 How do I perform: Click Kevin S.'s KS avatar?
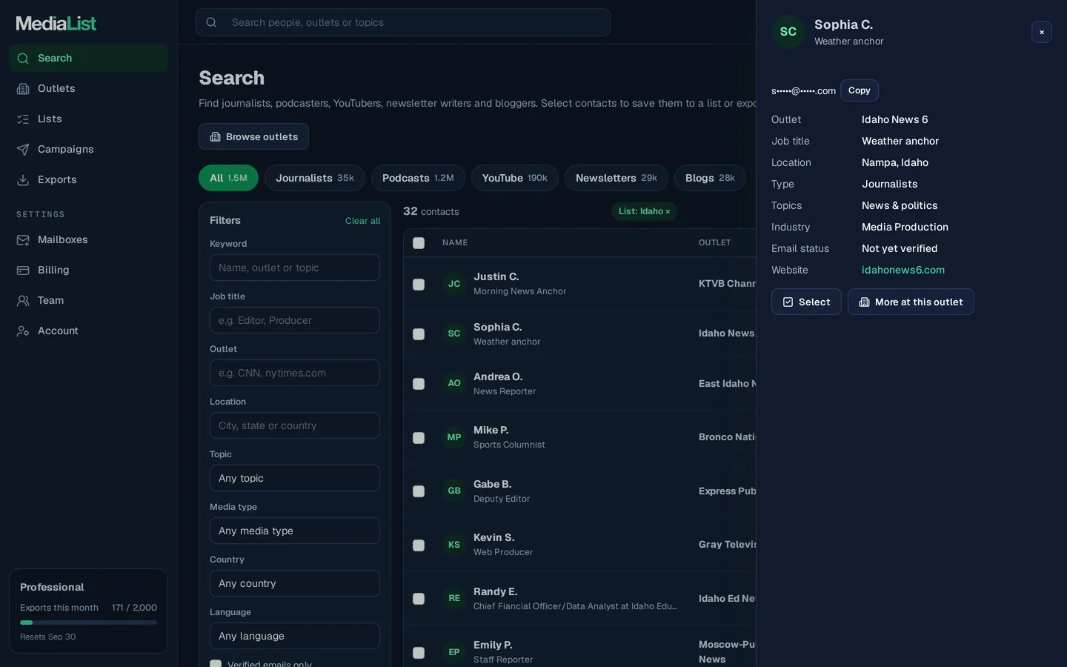click(454, 545)
